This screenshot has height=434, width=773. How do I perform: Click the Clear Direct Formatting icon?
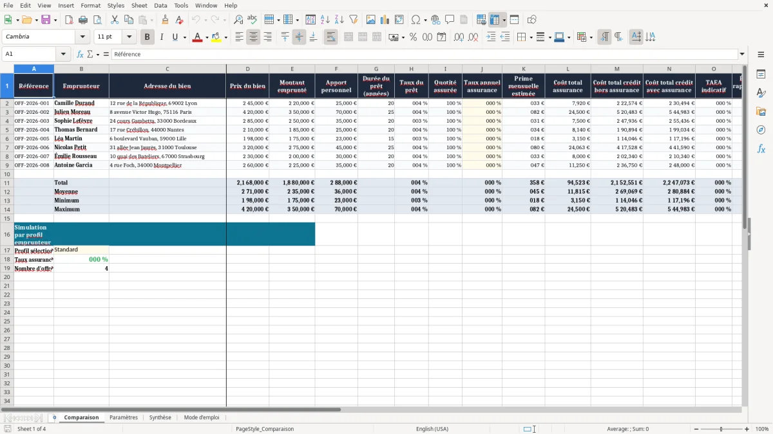click(179, 20)
